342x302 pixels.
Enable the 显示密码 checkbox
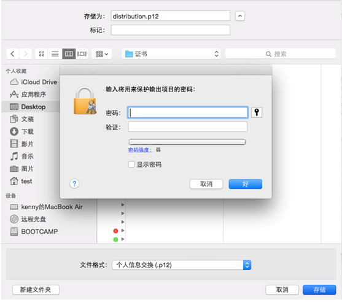(x=131, y=164)
